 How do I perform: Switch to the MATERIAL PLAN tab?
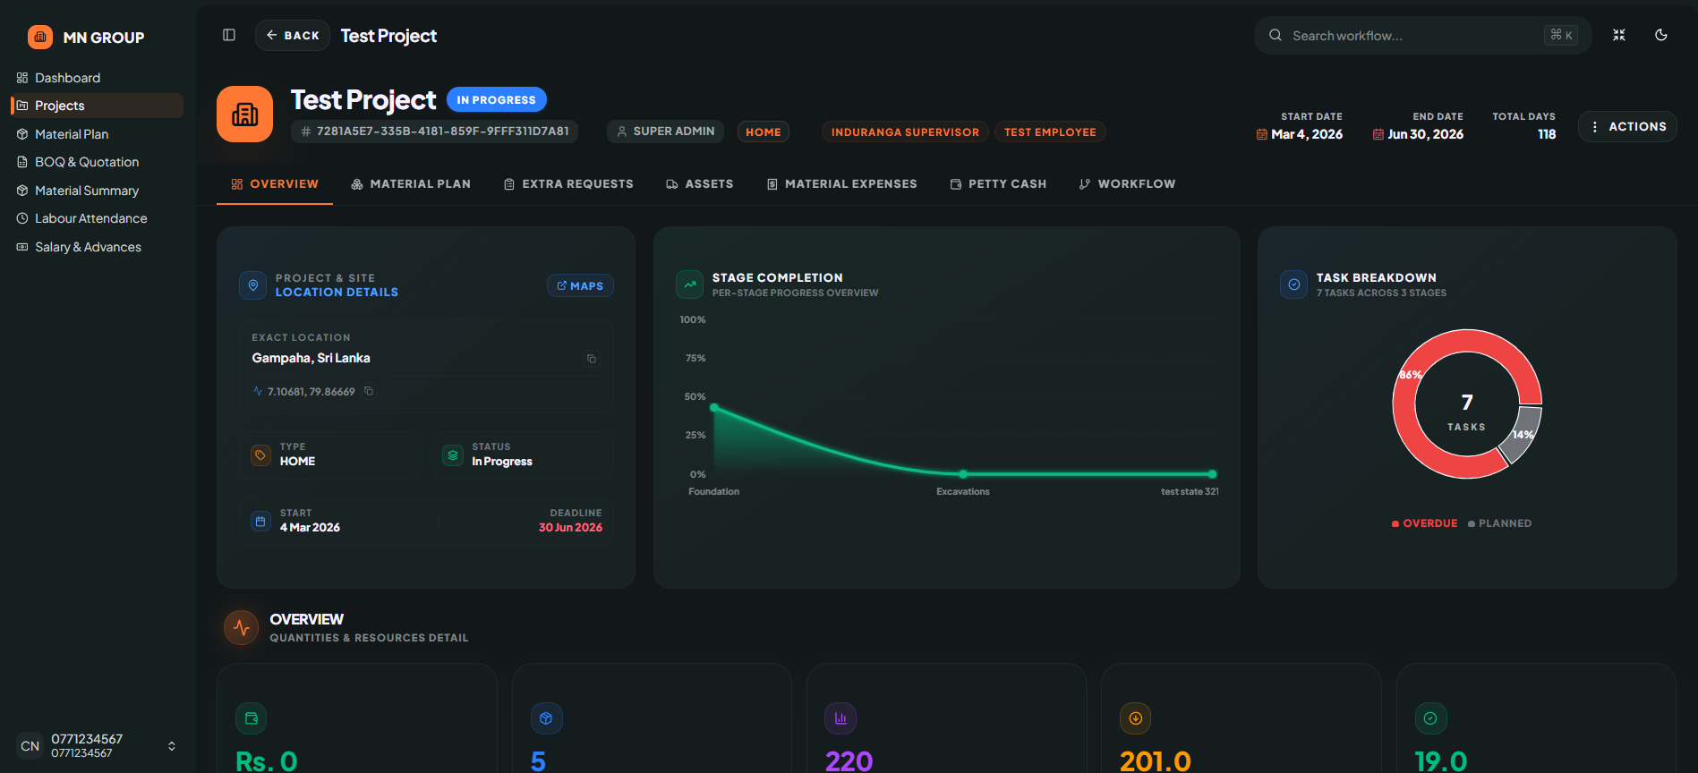(x=411, y=183)
